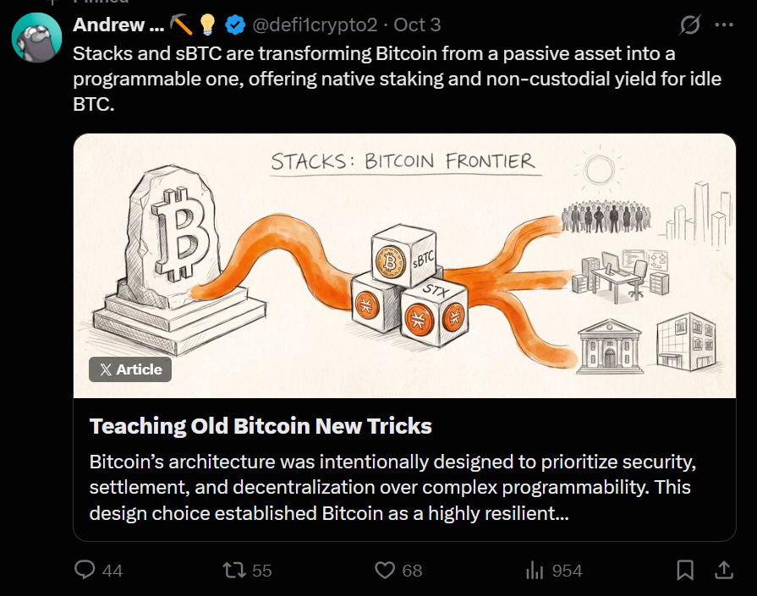Viewport: 757px width, 596px height.
Task: Click the blue verified badge
Action: 235,25
